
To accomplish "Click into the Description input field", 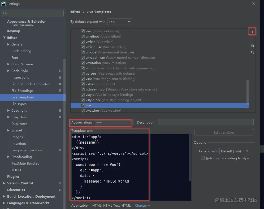I will (206, 122).
